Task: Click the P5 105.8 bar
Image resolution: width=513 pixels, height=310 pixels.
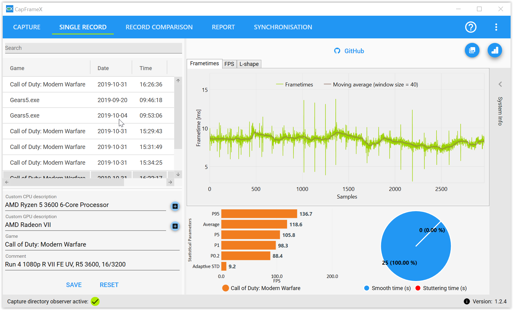Action: [251, 235]
